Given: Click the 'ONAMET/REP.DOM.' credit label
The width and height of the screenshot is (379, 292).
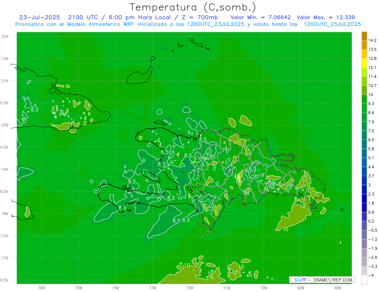Looking at the screenshot, I should click(334, 280).
